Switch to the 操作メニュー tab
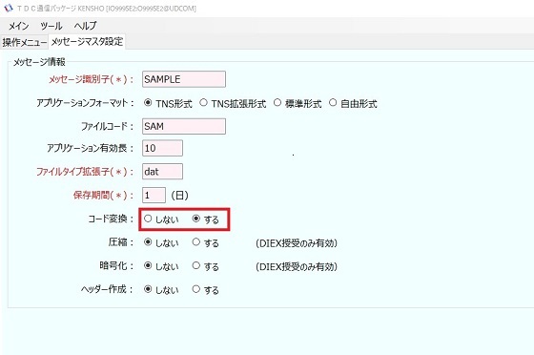This screenshot has width=534, height=355. (x=24, y=42)
